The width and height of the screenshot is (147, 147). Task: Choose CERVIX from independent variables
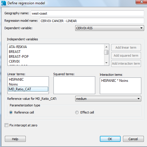[14, 61]
